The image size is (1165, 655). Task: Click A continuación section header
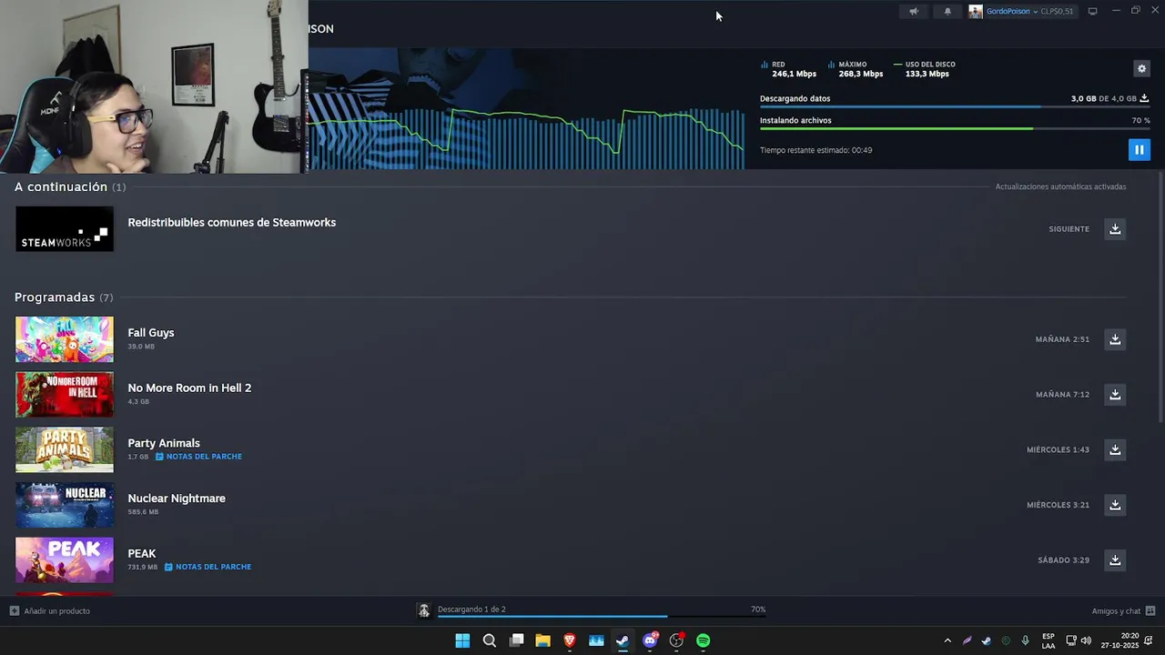pyautogui.click(x=70, y=186)
